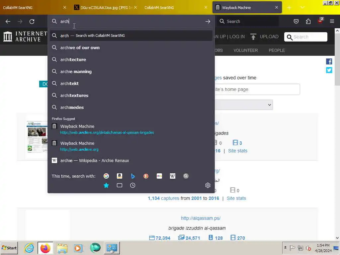Select 'archimedes' suggestion
The height and width of the screenshot is (255, 340).
[131, 107]
